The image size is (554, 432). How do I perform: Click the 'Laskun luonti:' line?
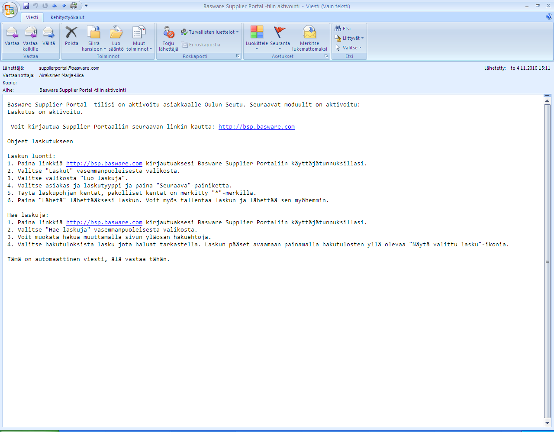click(32, 156)
